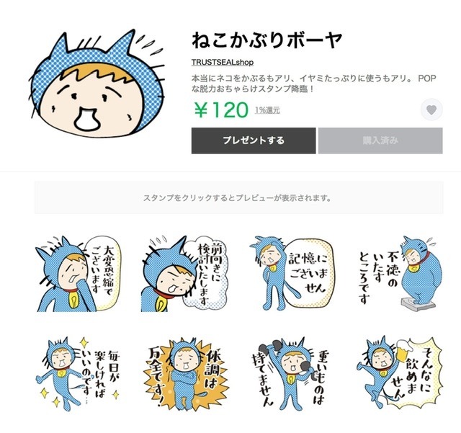Screen dimensions: 461x433
Task: Click the プレゼントする gift button
Action: [254, 140]
